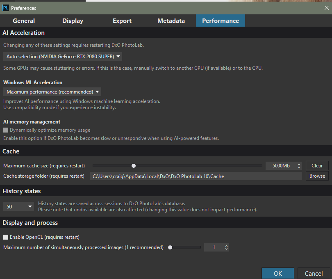332x279 pixels.
Task: Open the Export tab
Action: (x=122, y=21)
